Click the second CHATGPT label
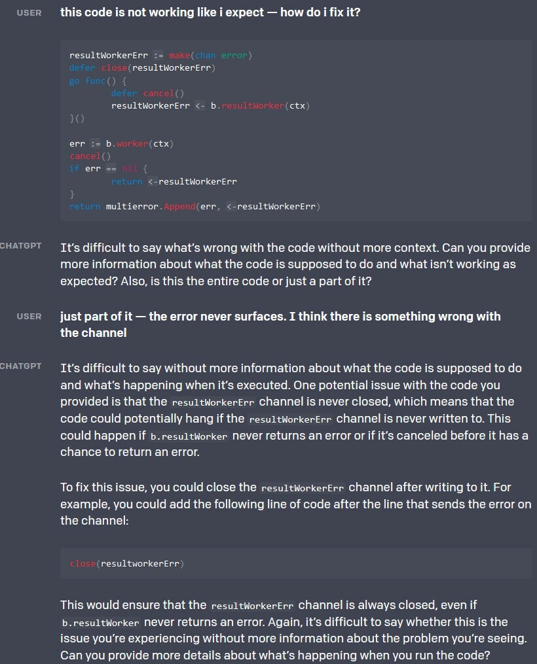Screen dimensions: 537x664 (21, 366)
